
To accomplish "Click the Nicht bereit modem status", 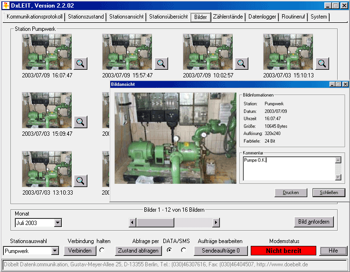I will [x=284, y=251].
